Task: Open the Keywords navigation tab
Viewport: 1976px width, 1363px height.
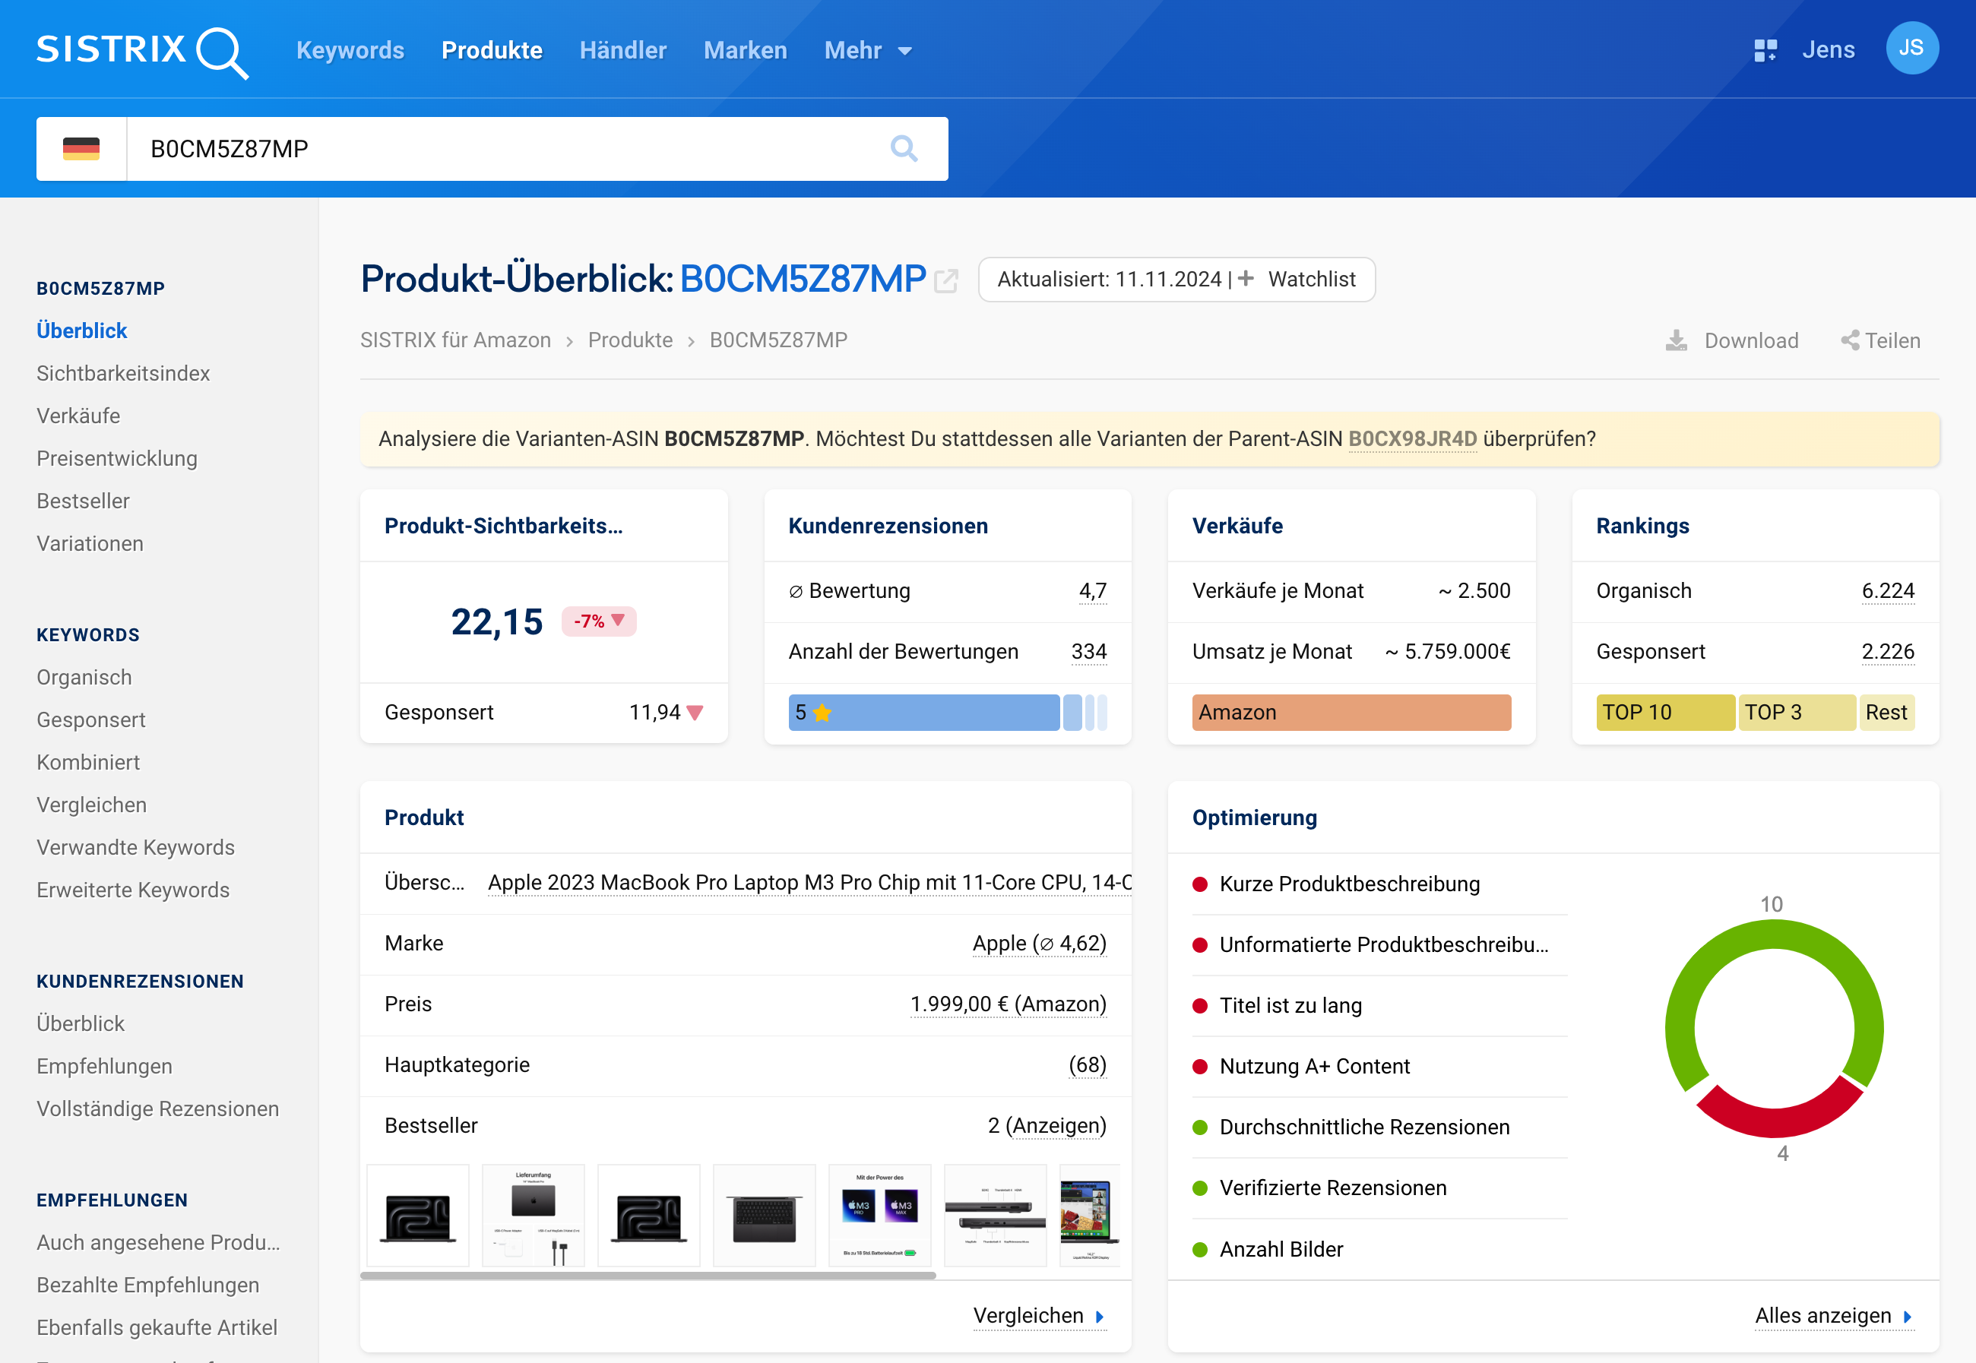Action: click(x=350, y=50)
